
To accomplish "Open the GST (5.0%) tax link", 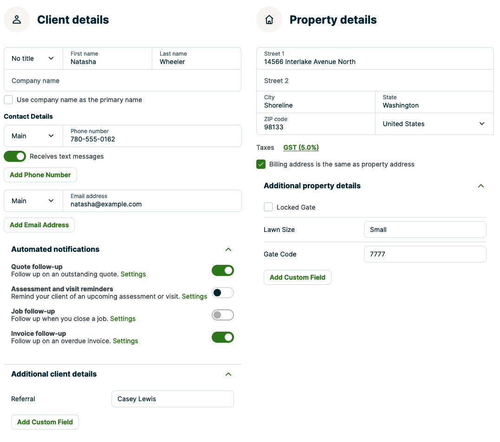I will [301, 147].
